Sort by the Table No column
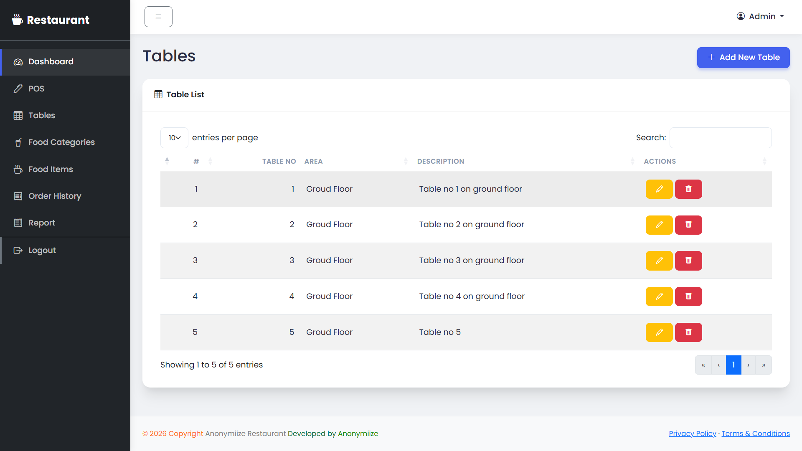 click(x=279, y=161)
